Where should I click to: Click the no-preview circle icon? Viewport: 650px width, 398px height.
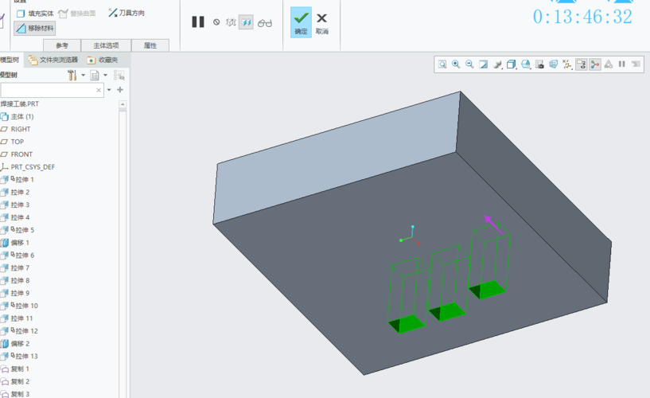coord(216,23)
